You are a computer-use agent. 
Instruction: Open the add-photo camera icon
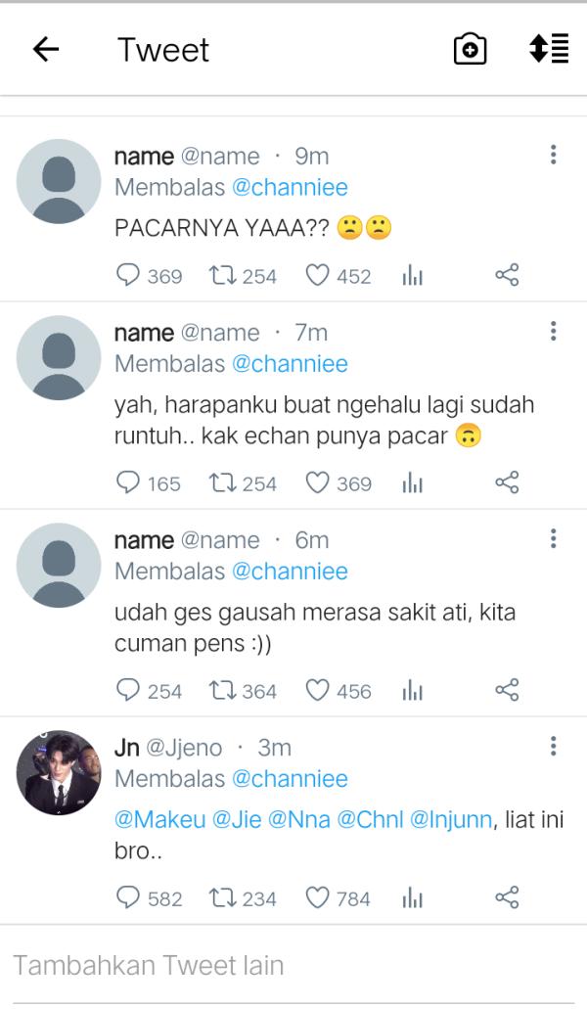click(470, 50)
